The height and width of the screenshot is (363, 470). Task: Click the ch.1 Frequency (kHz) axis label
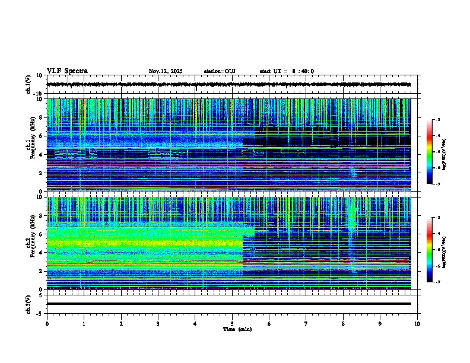(31, 138)
